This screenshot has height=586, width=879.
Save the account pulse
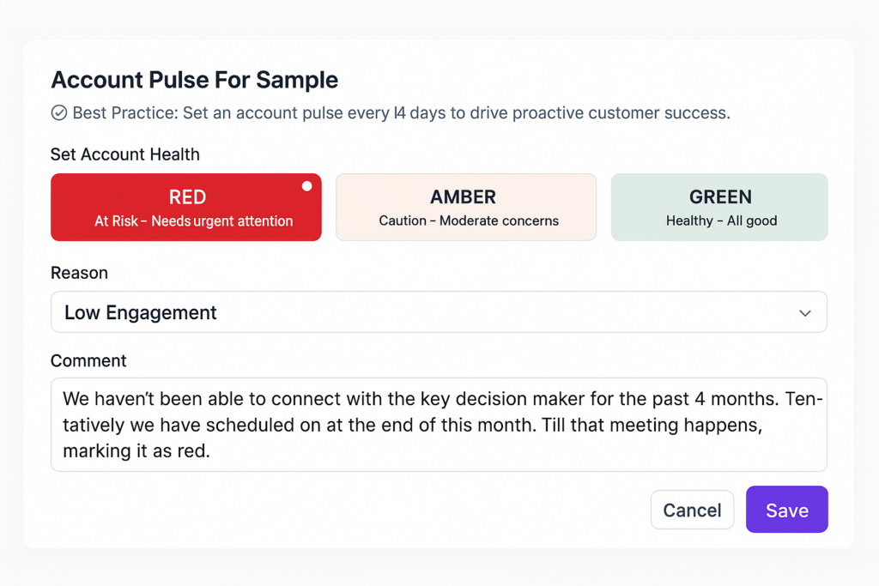pos(787,510)
